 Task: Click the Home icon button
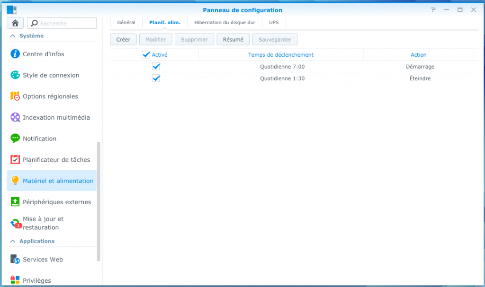click(15, 23)
